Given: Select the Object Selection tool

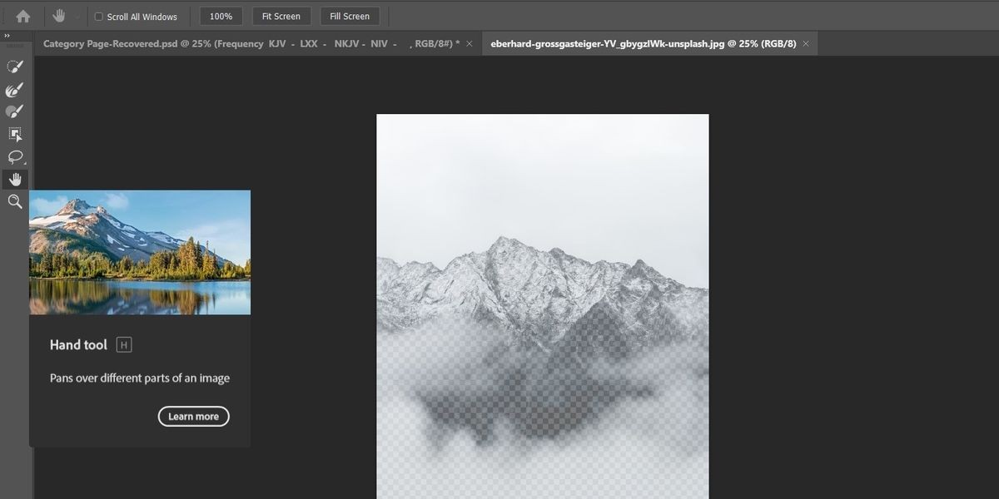Looking at the screenshot, I should pos(15,134).
